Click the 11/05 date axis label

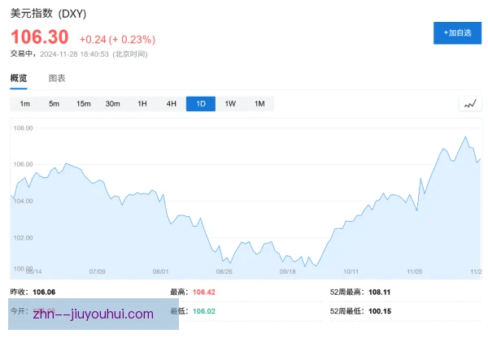(x=415, y=271)
